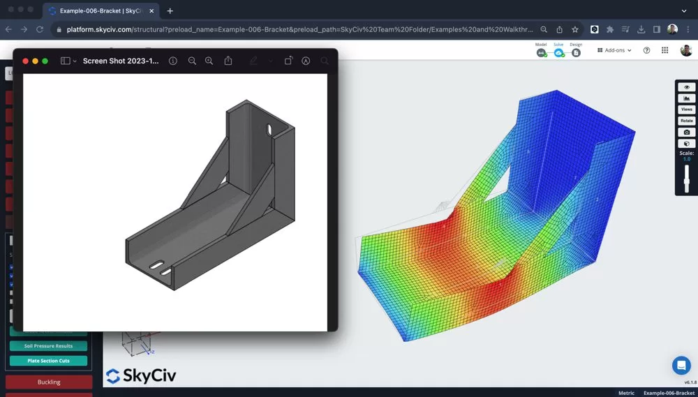The height and width of the screenshot is (397, 698).
Task: Click the Buckling button
Action: pyautogui.click(x=49, y=382)
